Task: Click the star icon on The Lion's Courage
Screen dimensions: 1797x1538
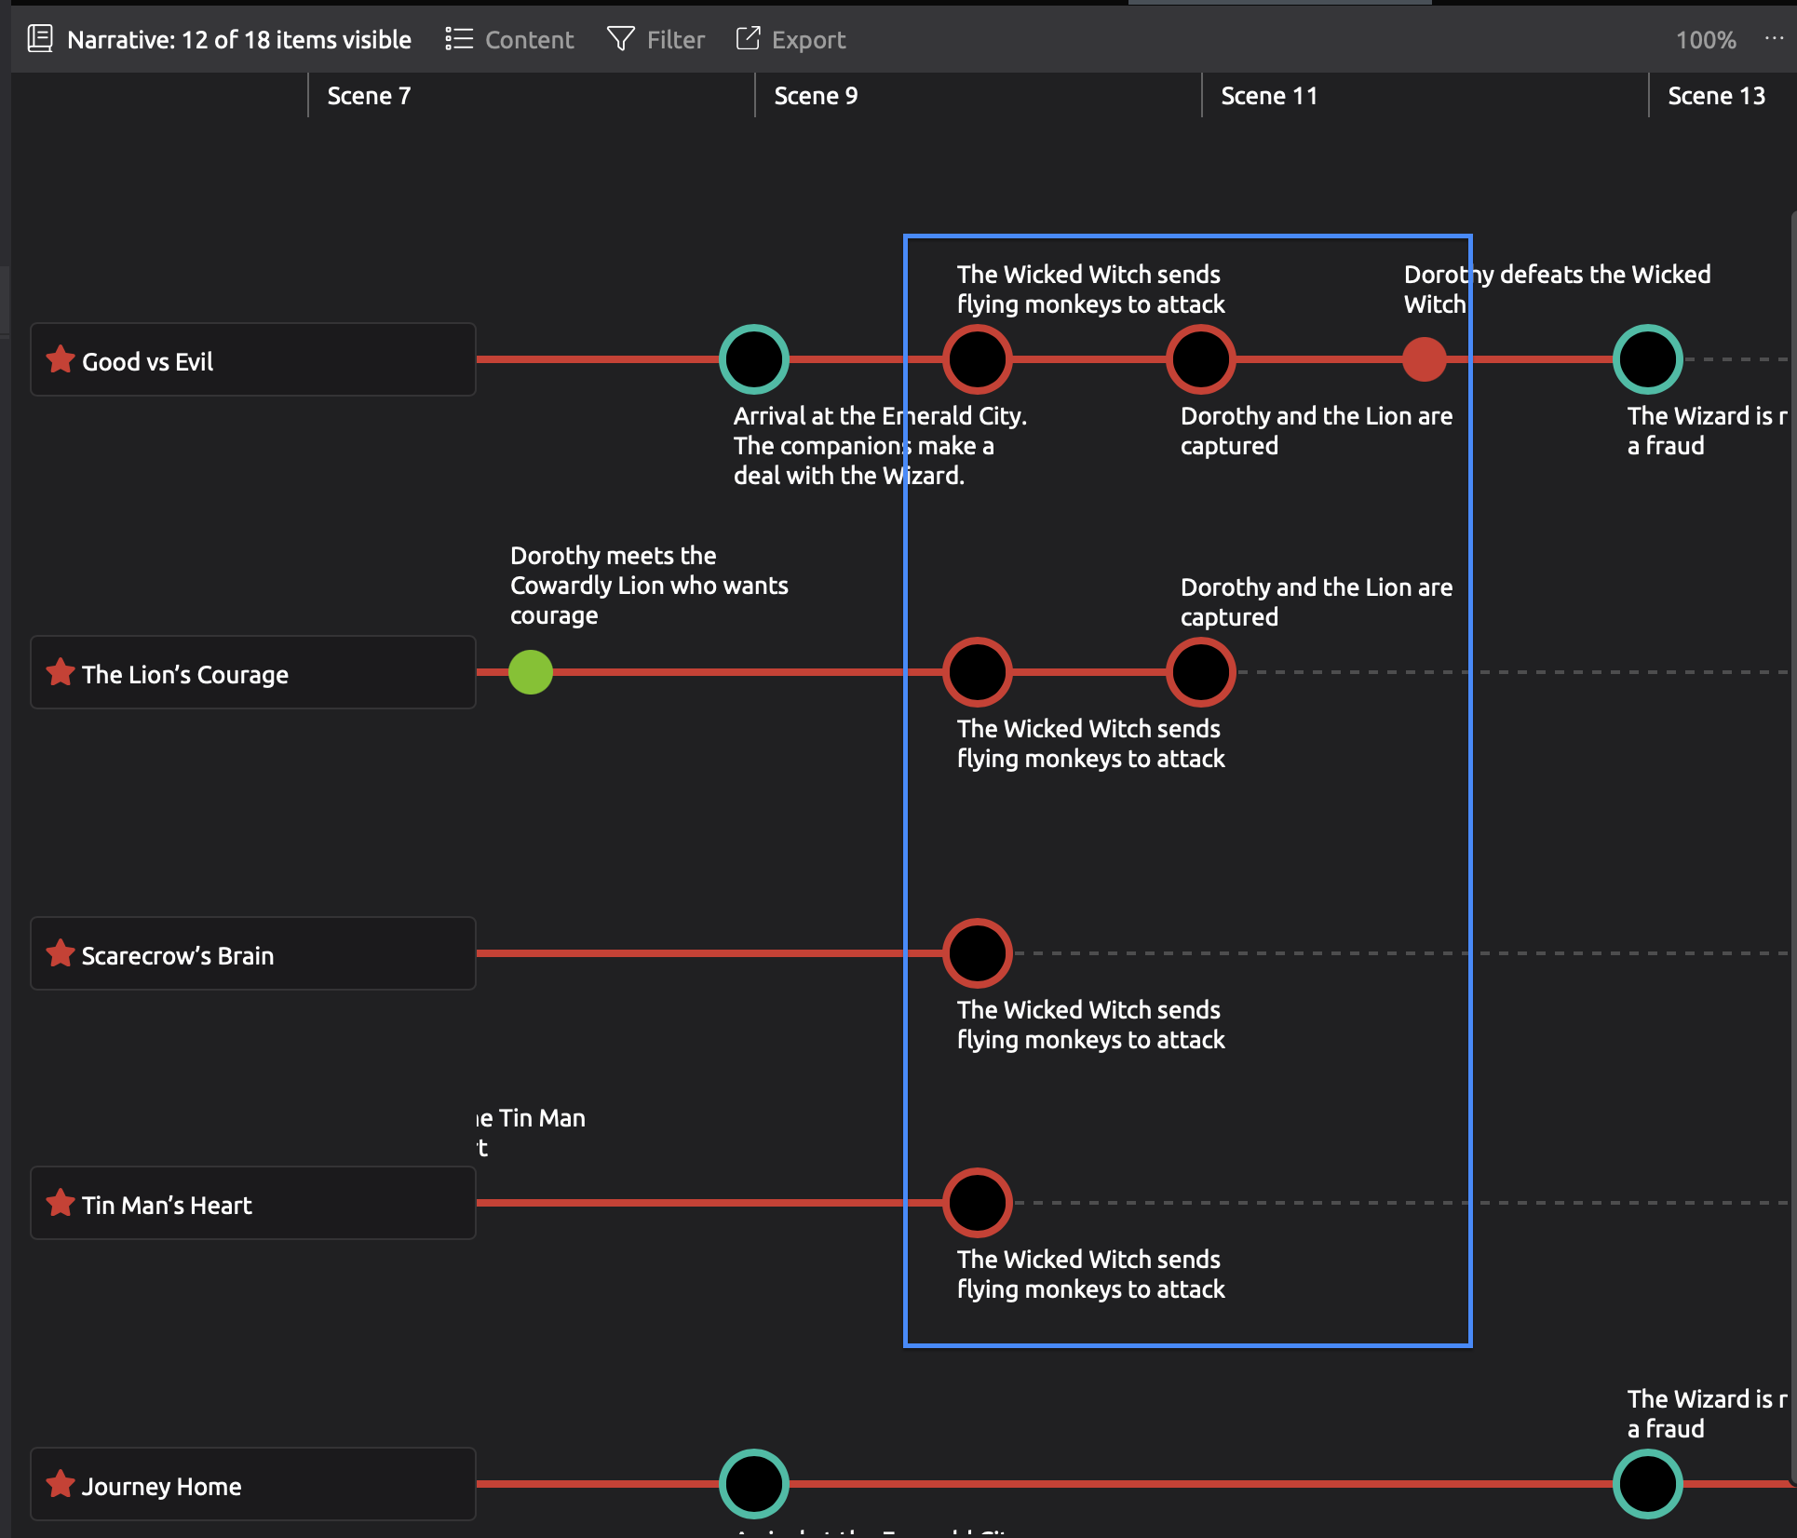Action: pos(61,672)
